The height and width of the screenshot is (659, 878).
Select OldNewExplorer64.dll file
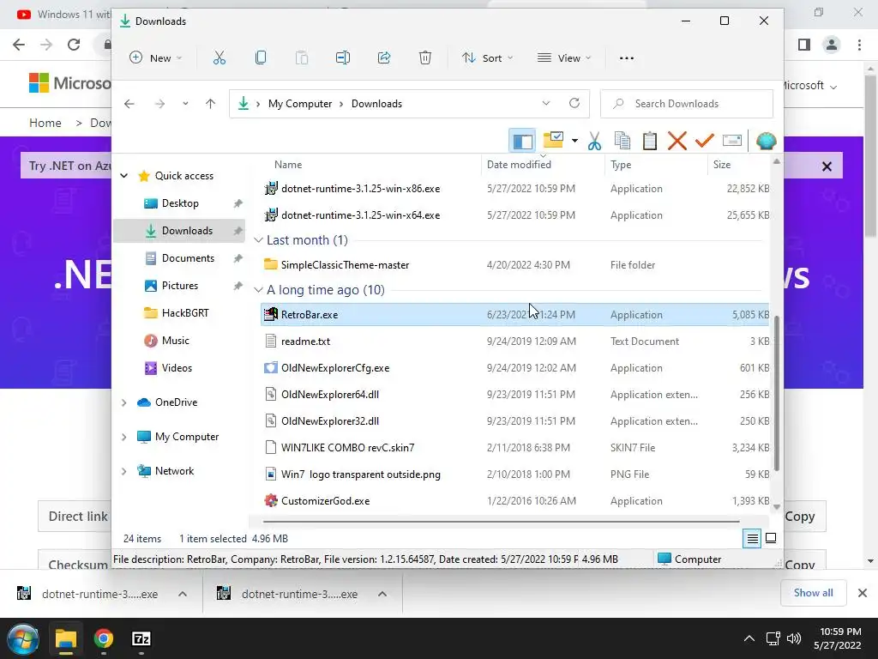514,395
